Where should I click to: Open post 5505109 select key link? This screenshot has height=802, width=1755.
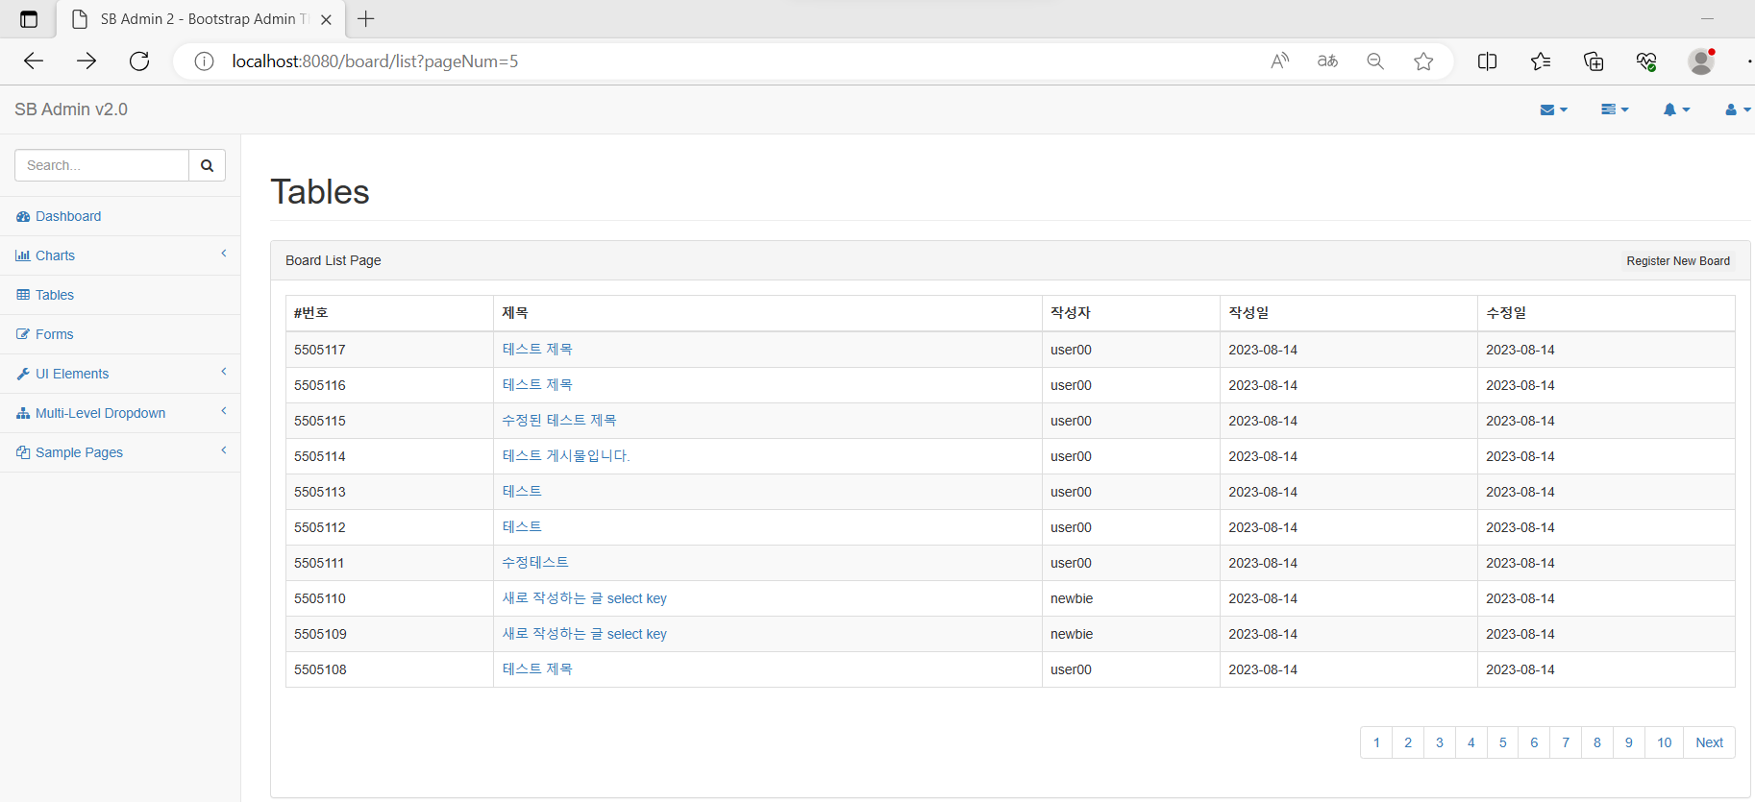tap(584, 634)
